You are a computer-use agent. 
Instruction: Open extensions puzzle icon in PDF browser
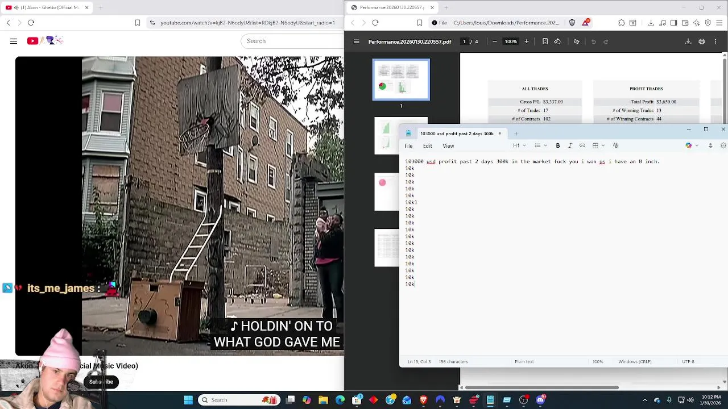(622, 23)
